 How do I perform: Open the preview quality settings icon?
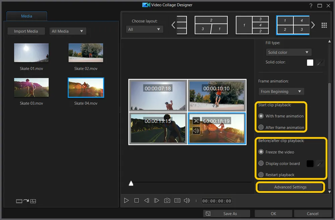(177, 201)
